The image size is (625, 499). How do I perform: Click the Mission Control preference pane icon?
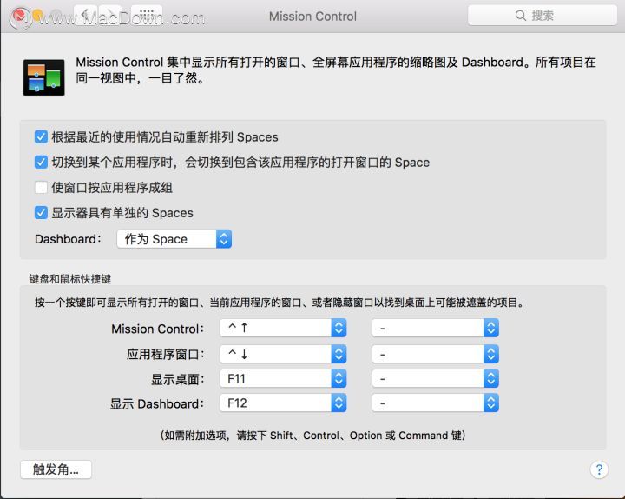(x=44, y=77)
